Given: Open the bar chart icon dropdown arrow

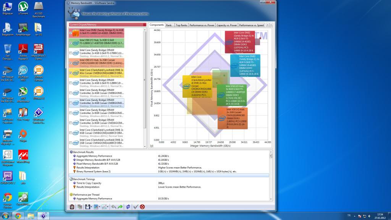Looking at the screenshot, I should [100, 207].
